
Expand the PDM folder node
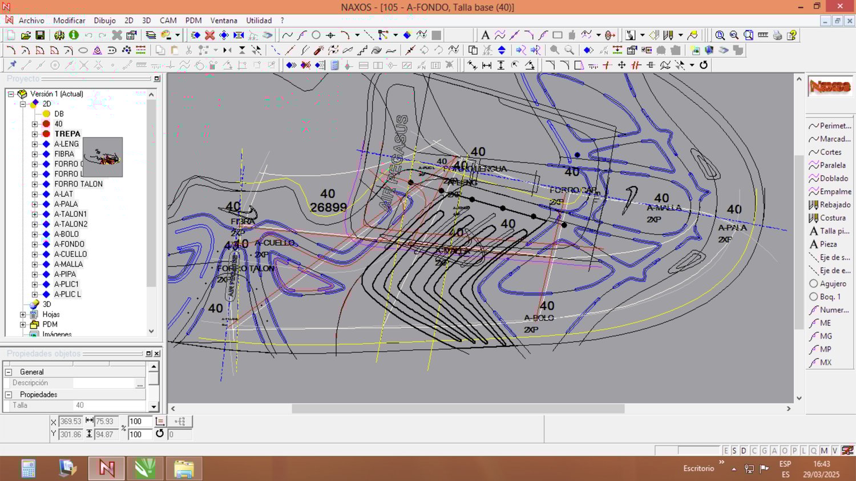tap(23, 324)
